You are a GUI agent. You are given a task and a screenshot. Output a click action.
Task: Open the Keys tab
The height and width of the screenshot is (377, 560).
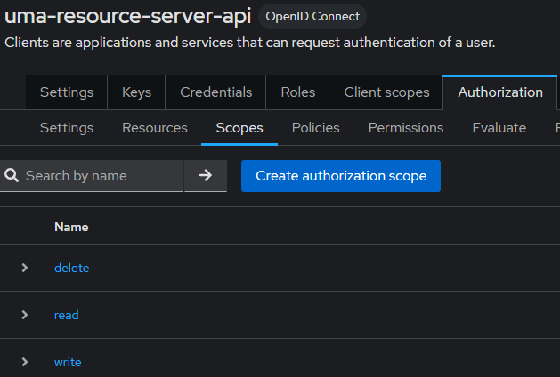[136, 92]
